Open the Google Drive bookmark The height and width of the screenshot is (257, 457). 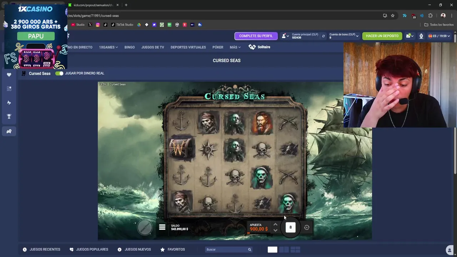[x=139, y=25]
